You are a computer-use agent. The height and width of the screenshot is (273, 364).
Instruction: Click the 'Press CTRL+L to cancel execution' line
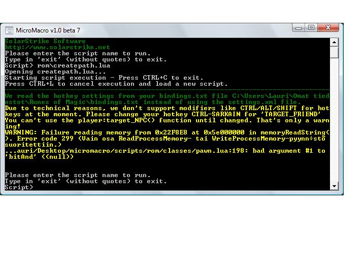click(116, 84)
